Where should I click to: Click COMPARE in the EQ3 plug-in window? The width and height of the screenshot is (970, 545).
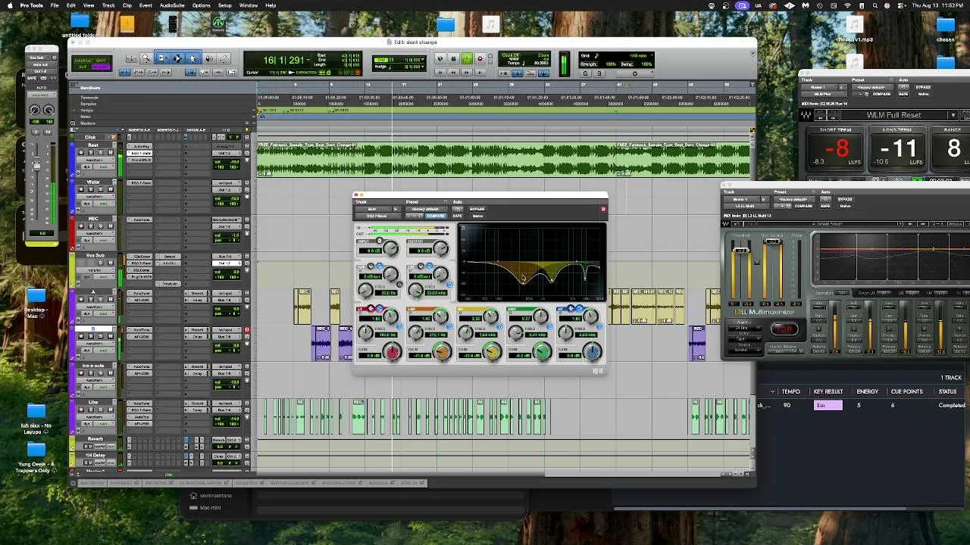tap(436, 216)
